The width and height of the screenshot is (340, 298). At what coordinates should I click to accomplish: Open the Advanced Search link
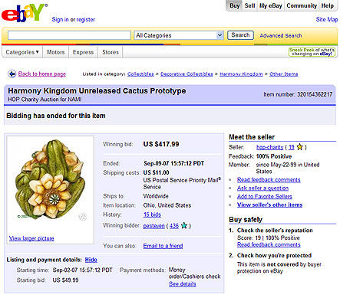click(x=281, y=35)
